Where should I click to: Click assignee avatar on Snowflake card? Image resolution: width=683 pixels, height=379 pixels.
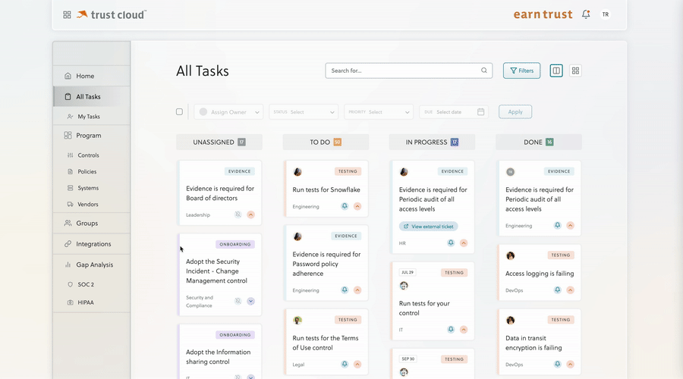click(x=297, y=172)
